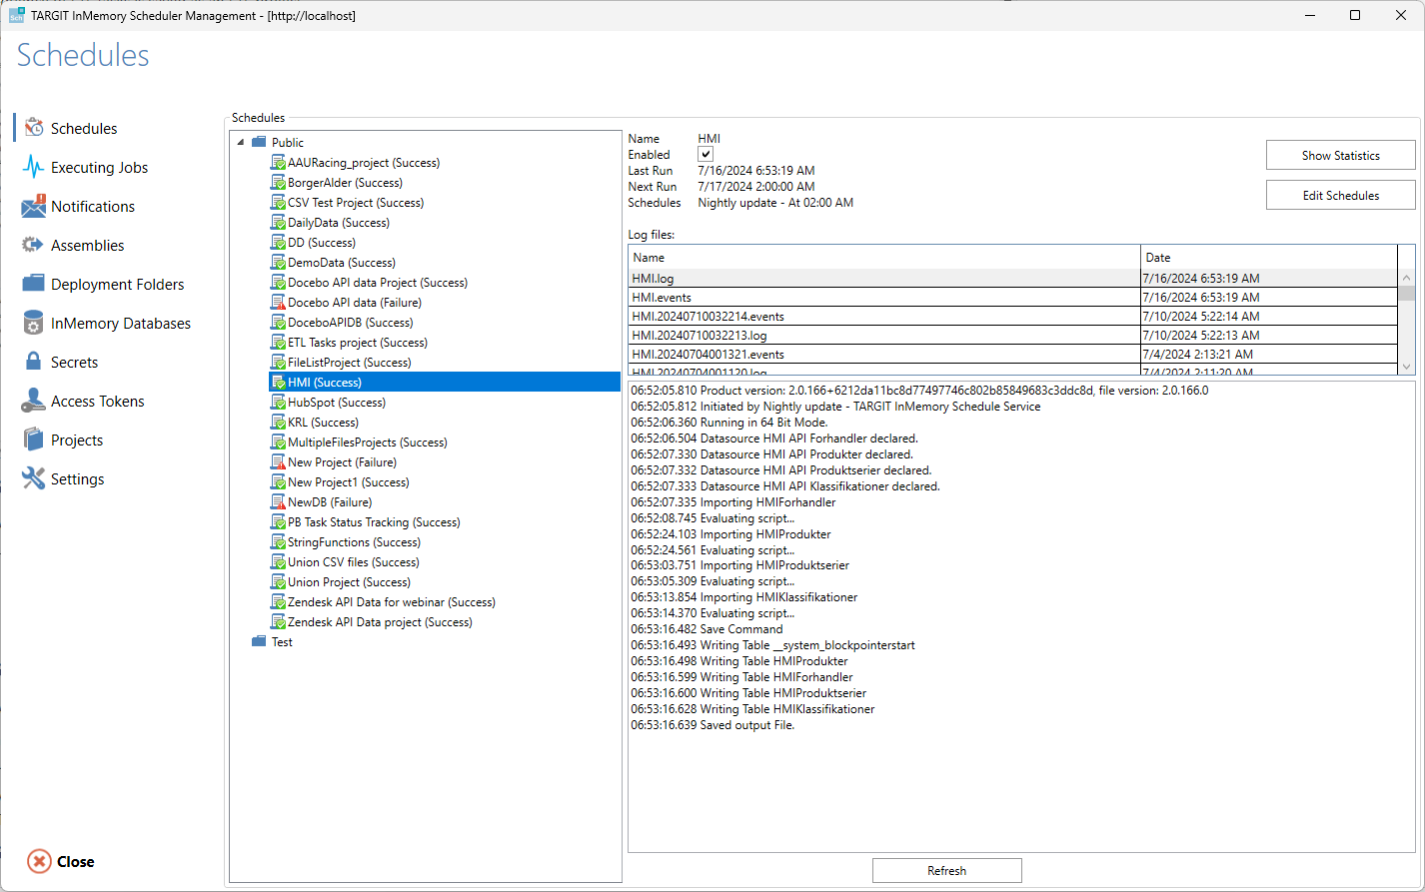Open Access Tokens key icon

[34, 401]
